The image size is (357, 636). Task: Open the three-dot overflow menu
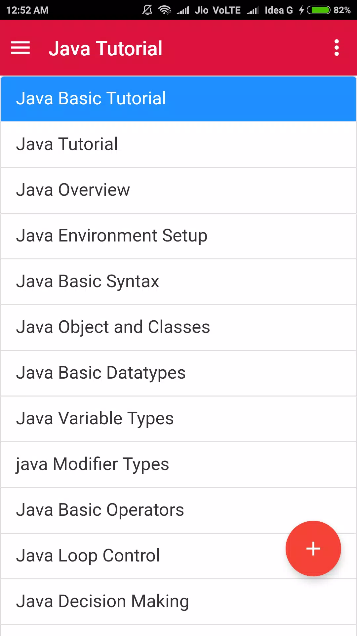point(337,48)
